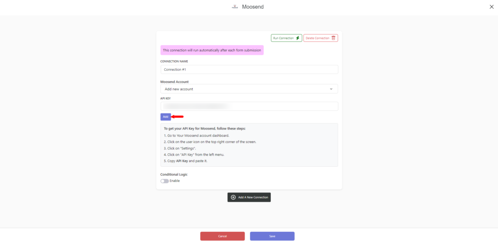Run the connection now
498x244 pixels.
point(286,38)
